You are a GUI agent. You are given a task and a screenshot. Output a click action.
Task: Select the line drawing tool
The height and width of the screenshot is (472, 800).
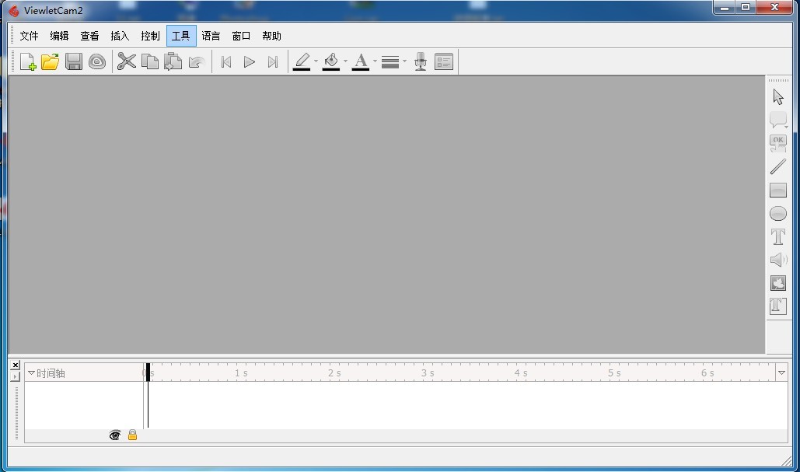click(778, 167)
